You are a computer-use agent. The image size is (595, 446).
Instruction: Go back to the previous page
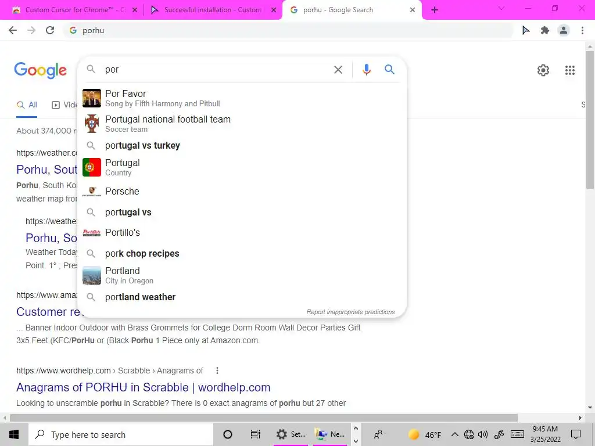point(13,30)
